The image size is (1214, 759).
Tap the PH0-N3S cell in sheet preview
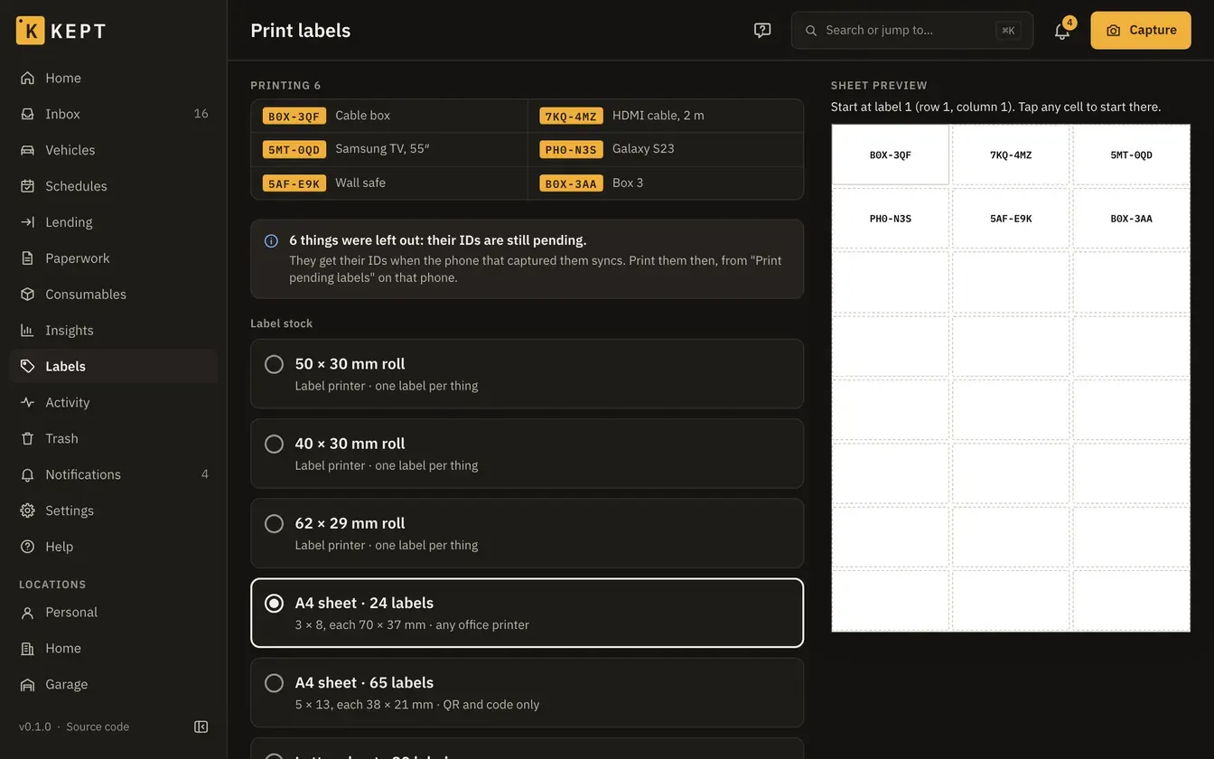[x=891, y=219]
